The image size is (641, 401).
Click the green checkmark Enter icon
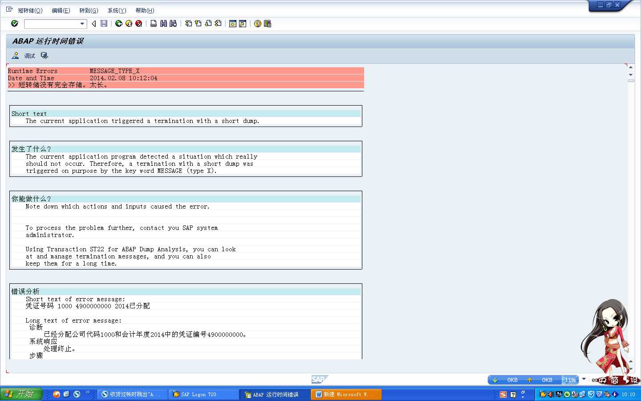coord(15,24)
